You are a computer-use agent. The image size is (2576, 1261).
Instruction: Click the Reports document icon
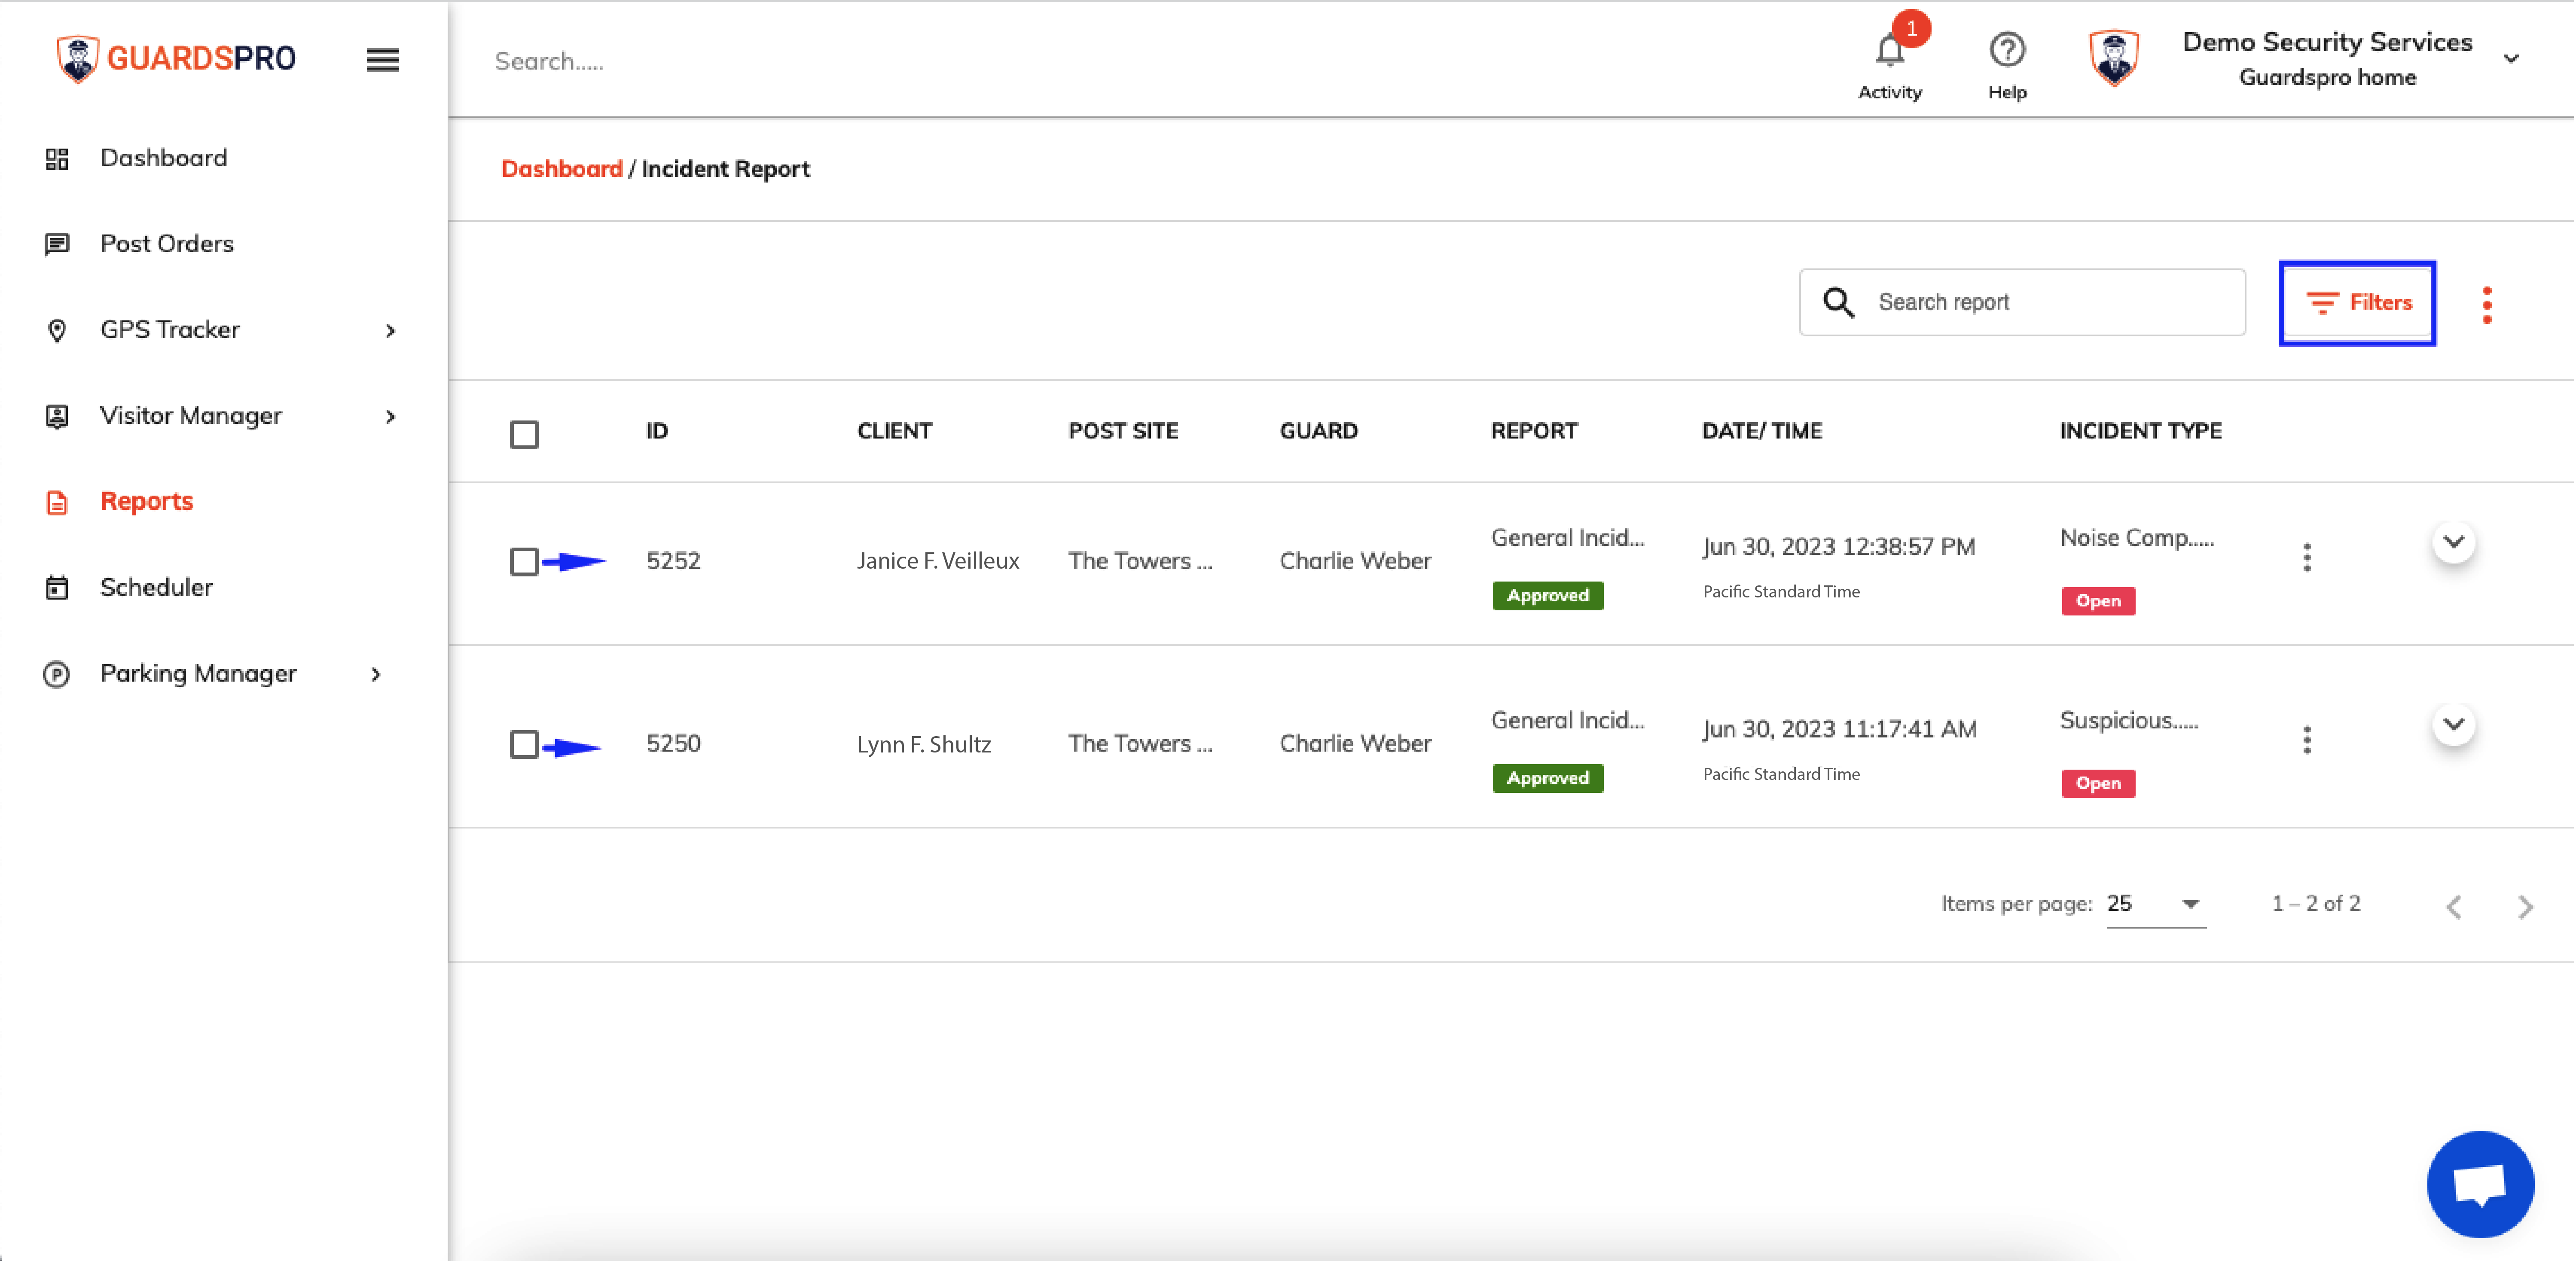(x=57, y=502)
